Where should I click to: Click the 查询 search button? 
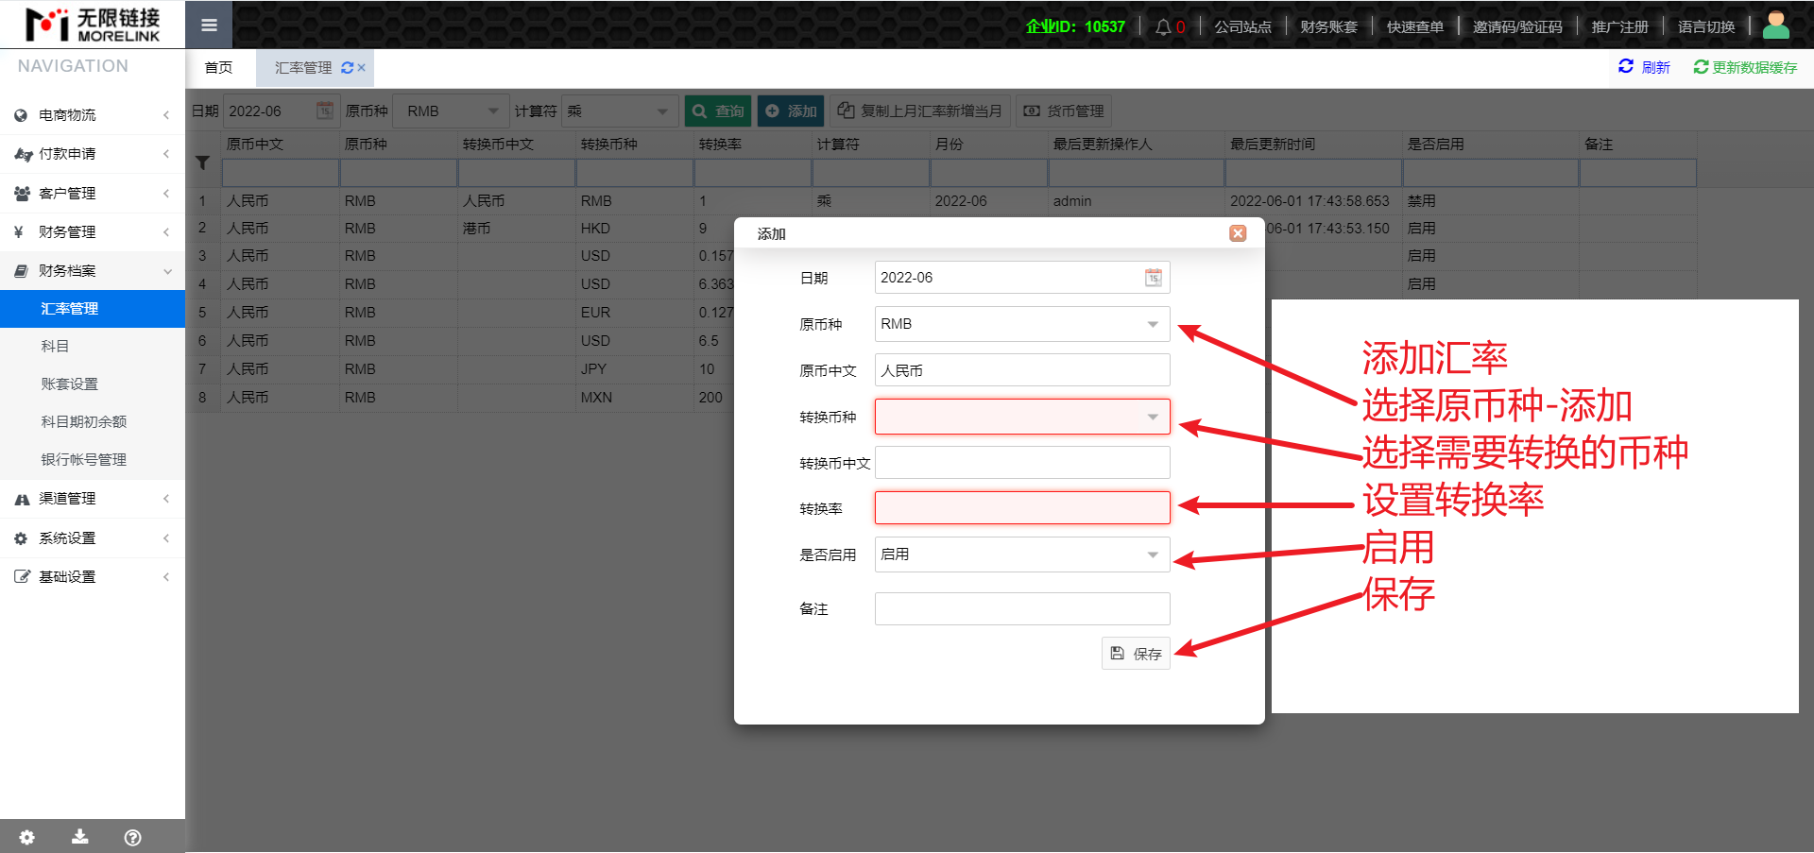point(718,111)
